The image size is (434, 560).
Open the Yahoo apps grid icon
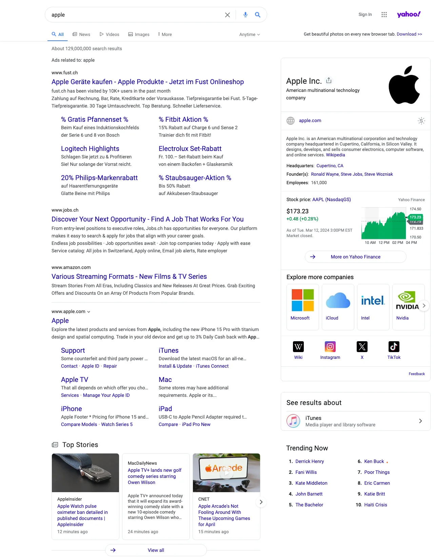tap(384, 15)
